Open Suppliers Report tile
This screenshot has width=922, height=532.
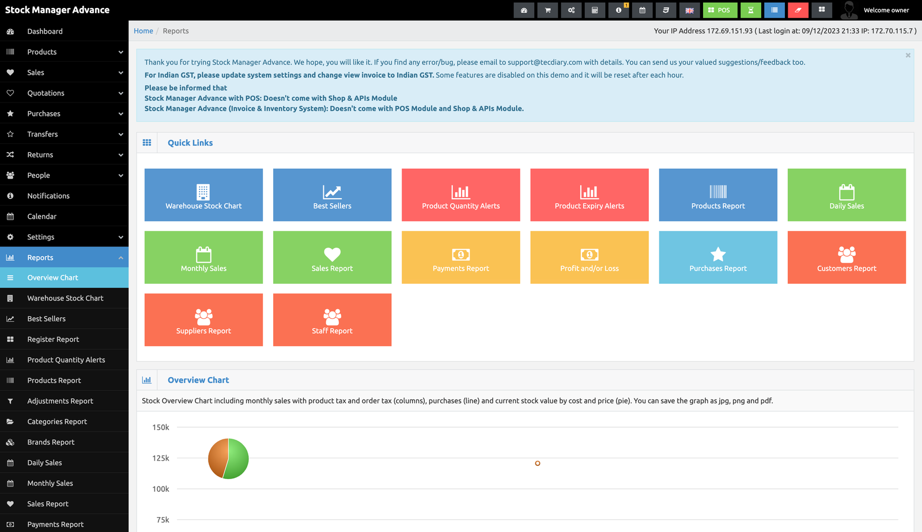click(203, 320)
